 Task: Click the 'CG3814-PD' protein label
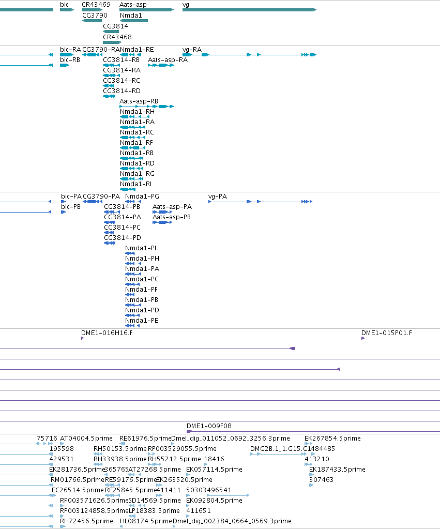tap(123, 238)
